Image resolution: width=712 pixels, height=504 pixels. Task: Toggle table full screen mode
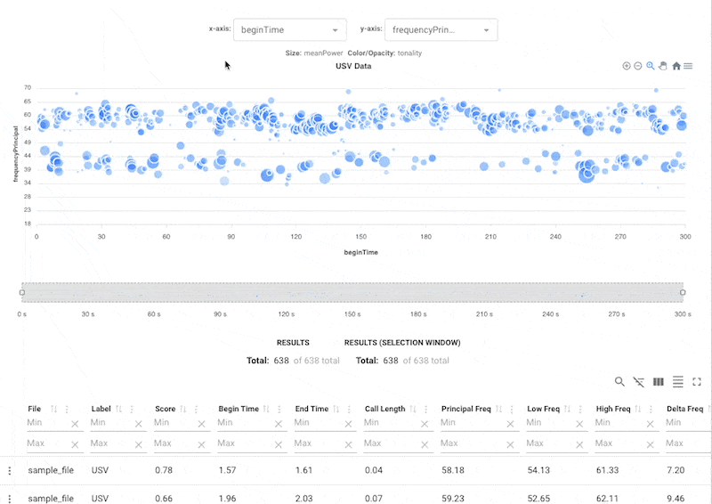[x=697, y=381]
